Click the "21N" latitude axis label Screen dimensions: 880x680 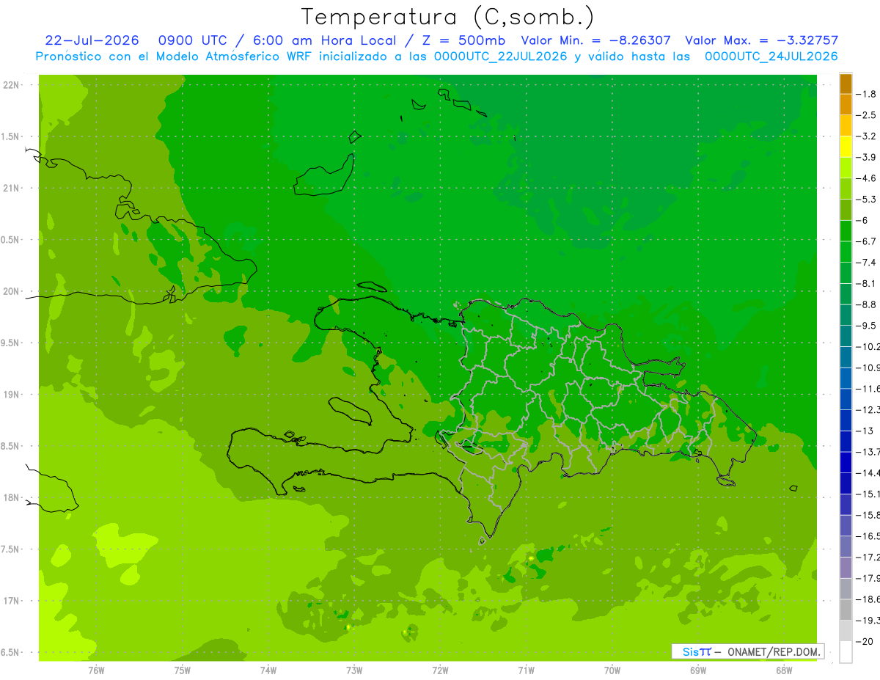(x=11, y=189)
